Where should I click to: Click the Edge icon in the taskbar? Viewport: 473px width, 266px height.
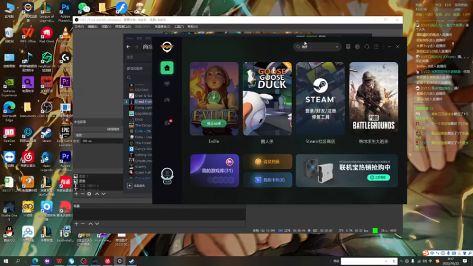(x=35, y=261)
